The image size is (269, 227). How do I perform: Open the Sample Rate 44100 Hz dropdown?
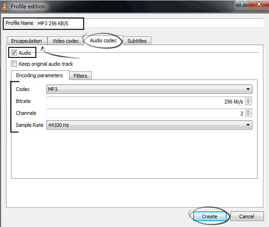149,125
